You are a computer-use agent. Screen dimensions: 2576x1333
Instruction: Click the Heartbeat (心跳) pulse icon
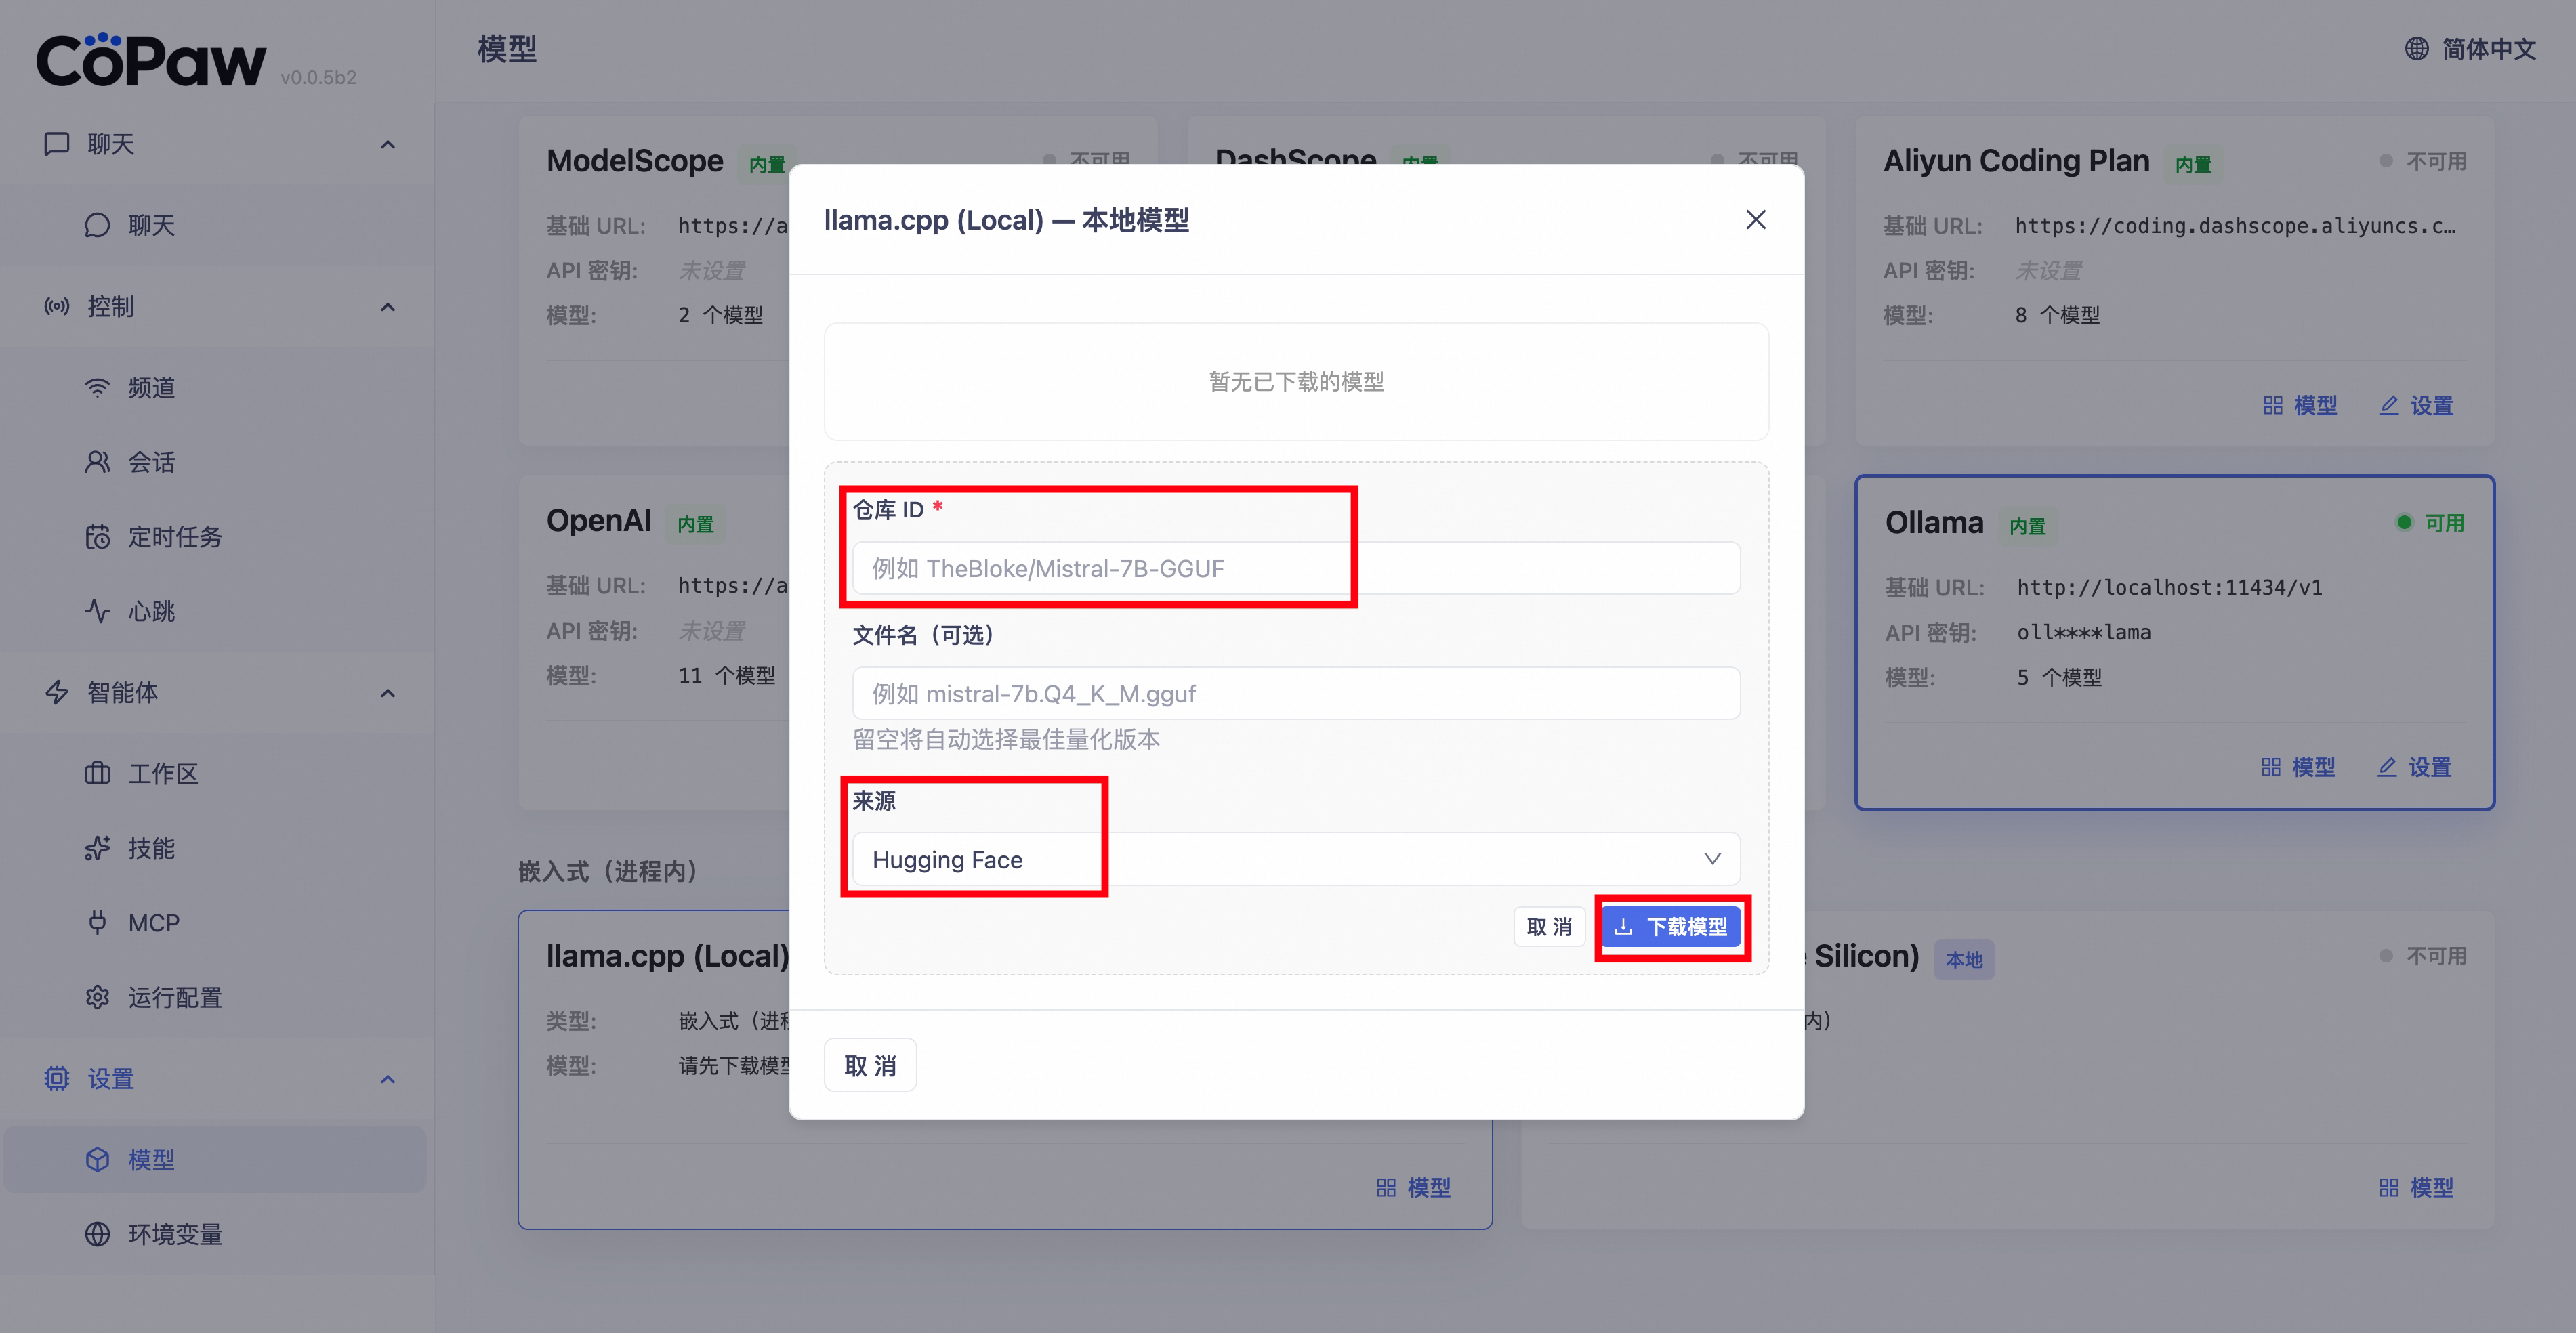click(97, 611)
